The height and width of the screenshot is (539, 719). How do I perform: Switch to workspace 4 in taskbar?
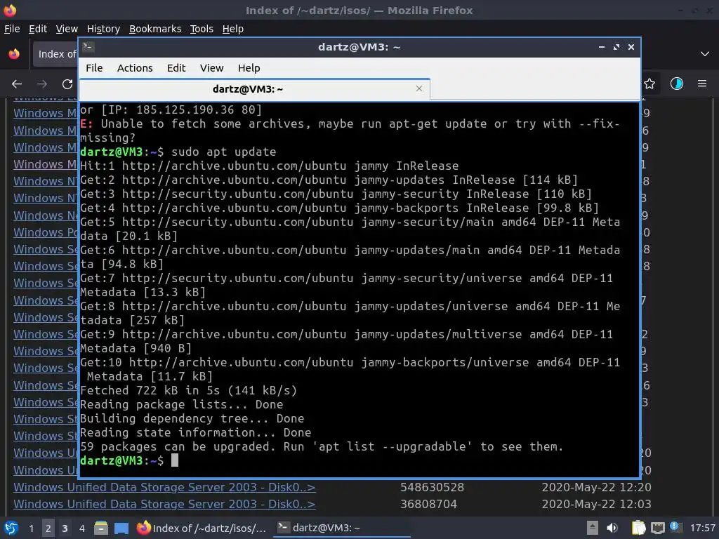81,528
